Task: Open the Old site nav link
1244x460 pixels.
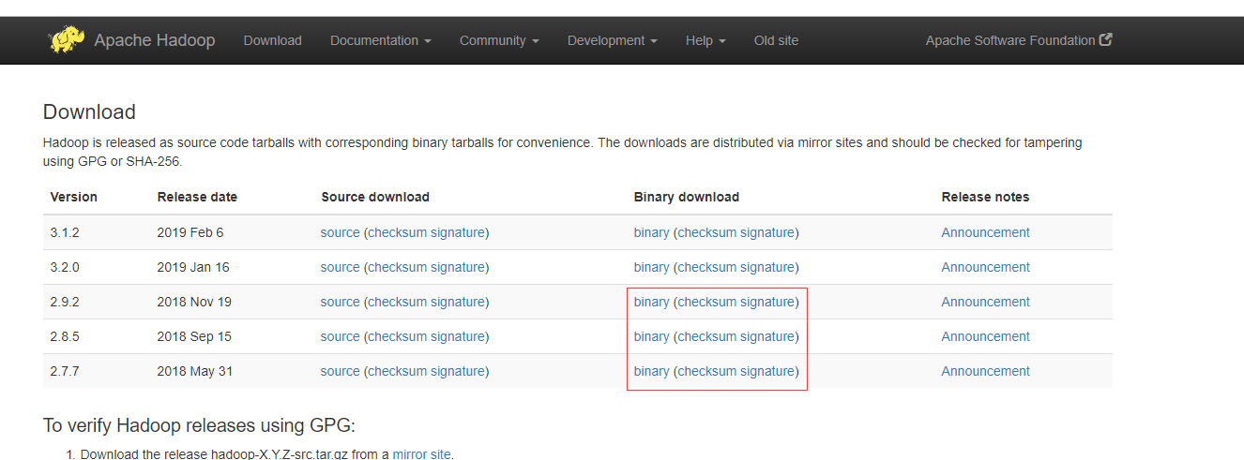Action: click(x=776, y=40)
